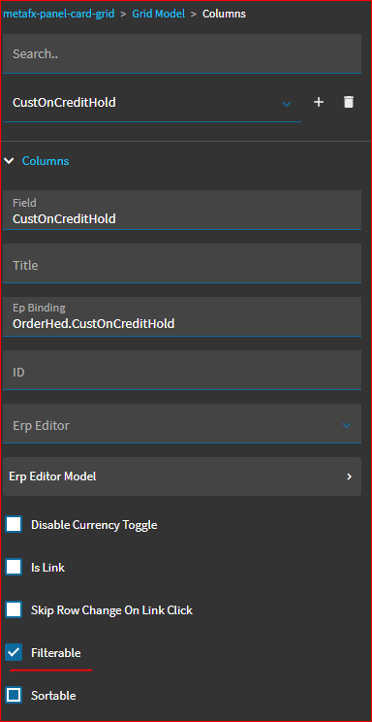Uncheck the Filterable checkbox

14,652
